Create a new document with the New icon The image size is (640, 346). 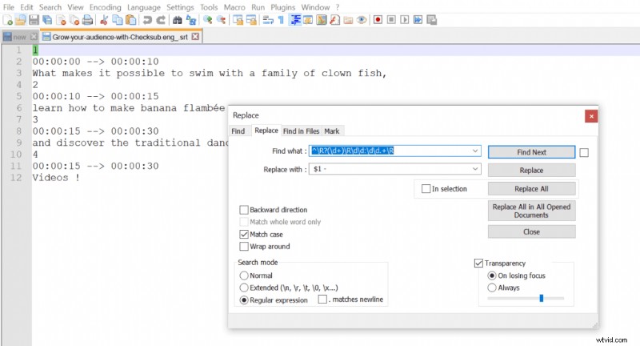7,19
